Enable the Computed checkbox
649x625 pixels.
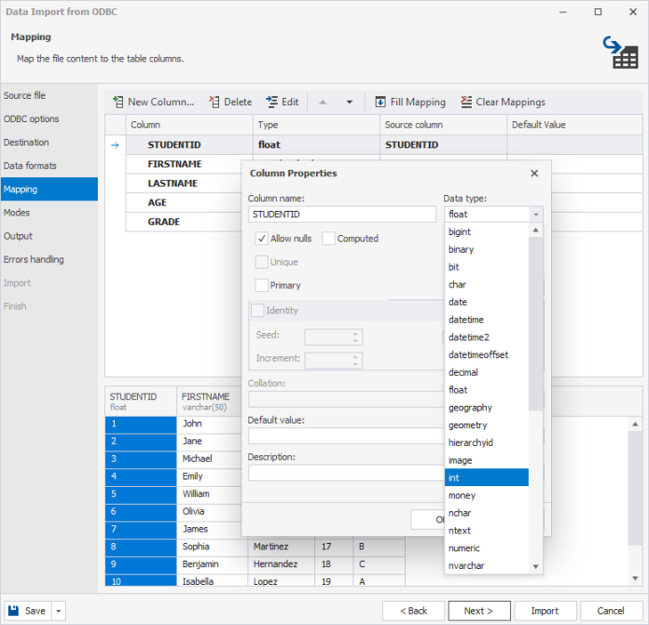[328, 239]
